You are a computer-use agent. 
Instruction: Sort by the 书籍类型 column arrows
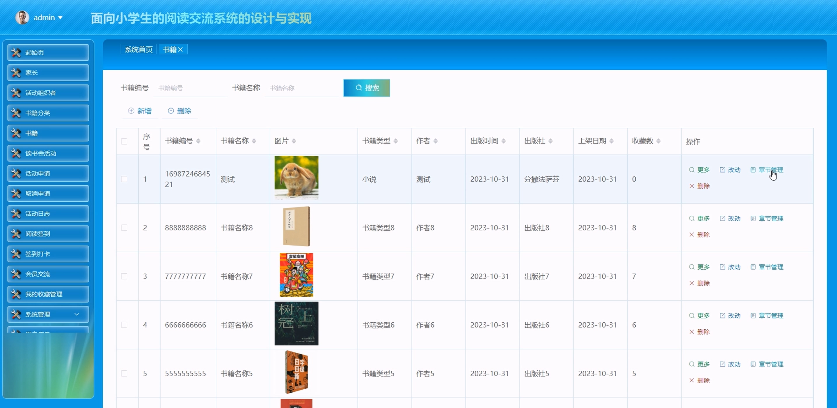pyautogui.click(x=396, y=141)
